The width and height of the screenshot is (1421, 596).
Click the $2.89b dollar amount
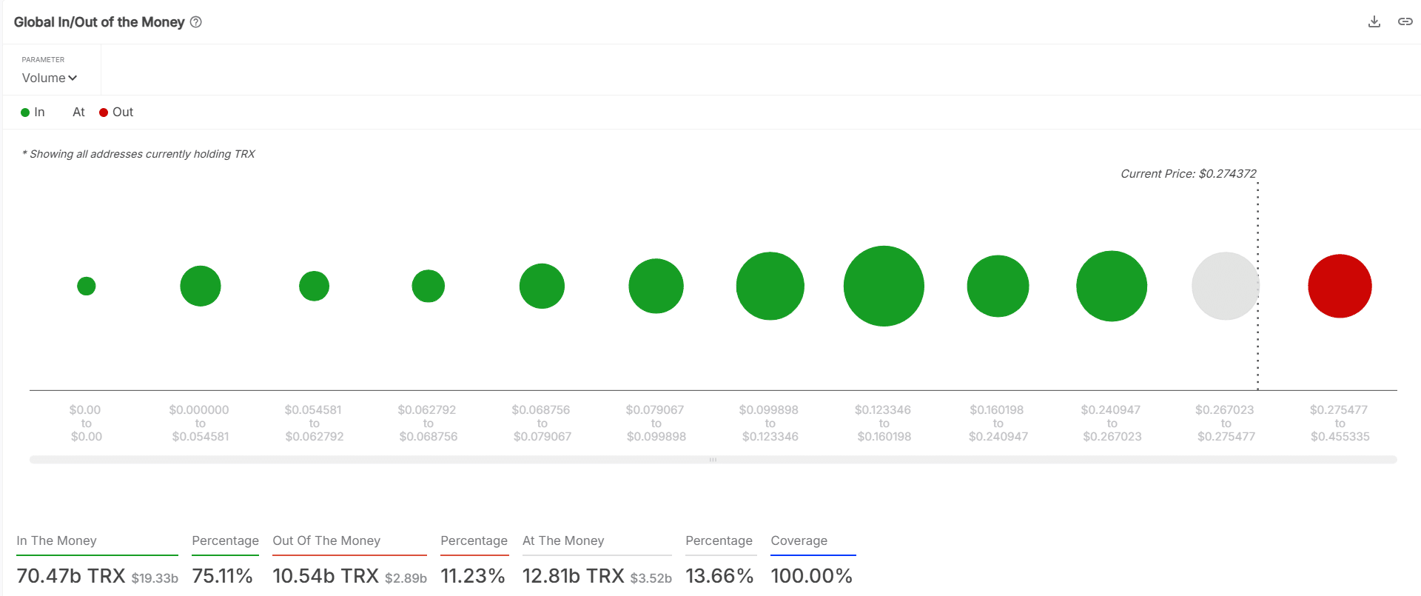tap(406, 578)
